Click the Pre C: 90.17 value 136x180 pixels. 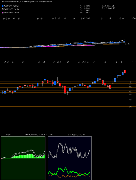(85, 13)
